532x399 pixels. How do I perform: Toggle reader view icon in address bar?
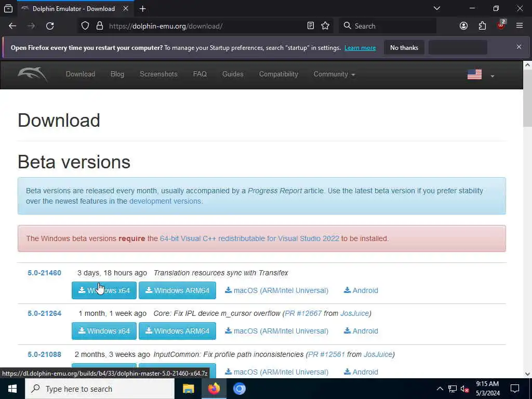[311, 26]
